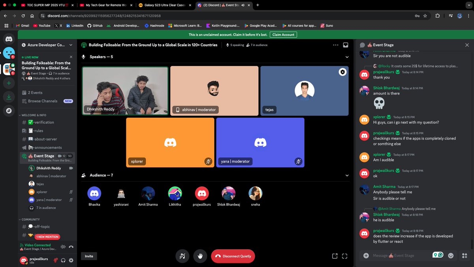
Task: Open Discord direct messages home icon
Action: 9,39
